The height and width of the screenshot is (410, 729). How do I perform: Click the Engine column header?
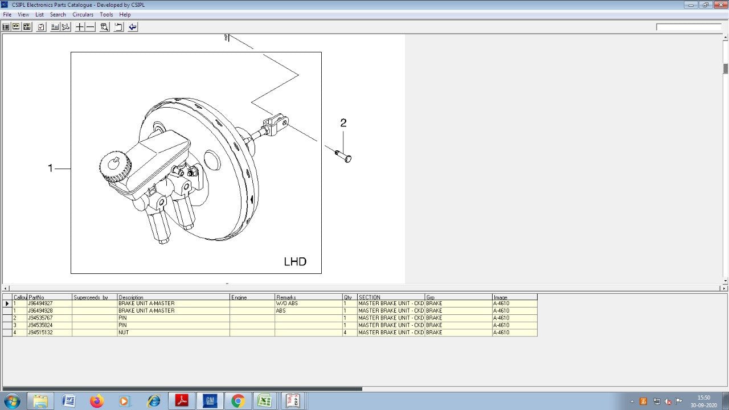coord(252,297)
